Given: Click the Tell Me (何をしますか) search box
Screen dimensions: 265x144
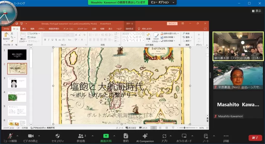Looking at the screenshot, I should pyautogui.click(x=147, y=29).
